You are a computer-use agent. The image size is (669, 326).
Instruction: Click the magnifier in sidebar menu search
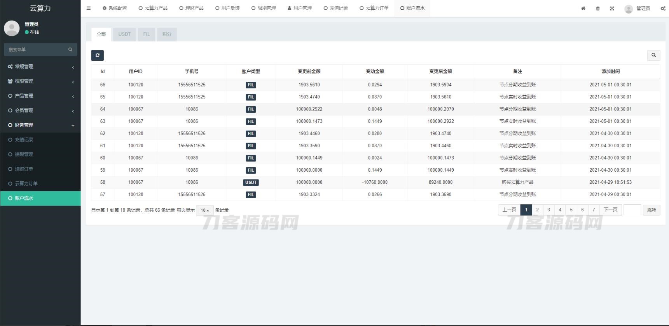[70, 50]
